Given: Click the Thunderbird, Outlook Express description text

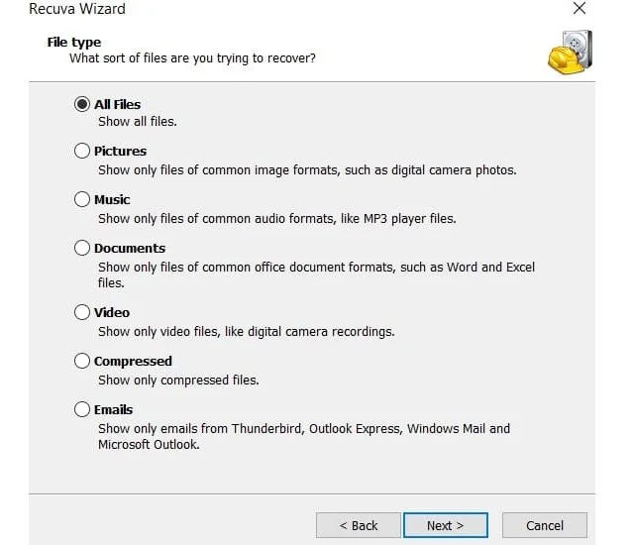Looking at the screenshot, I should [x=304, y=436].
